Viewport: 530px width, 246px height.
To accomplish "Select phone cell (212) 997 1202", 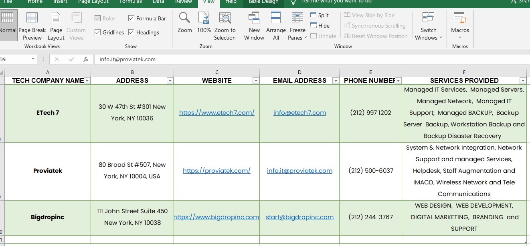I will [370, 113].
